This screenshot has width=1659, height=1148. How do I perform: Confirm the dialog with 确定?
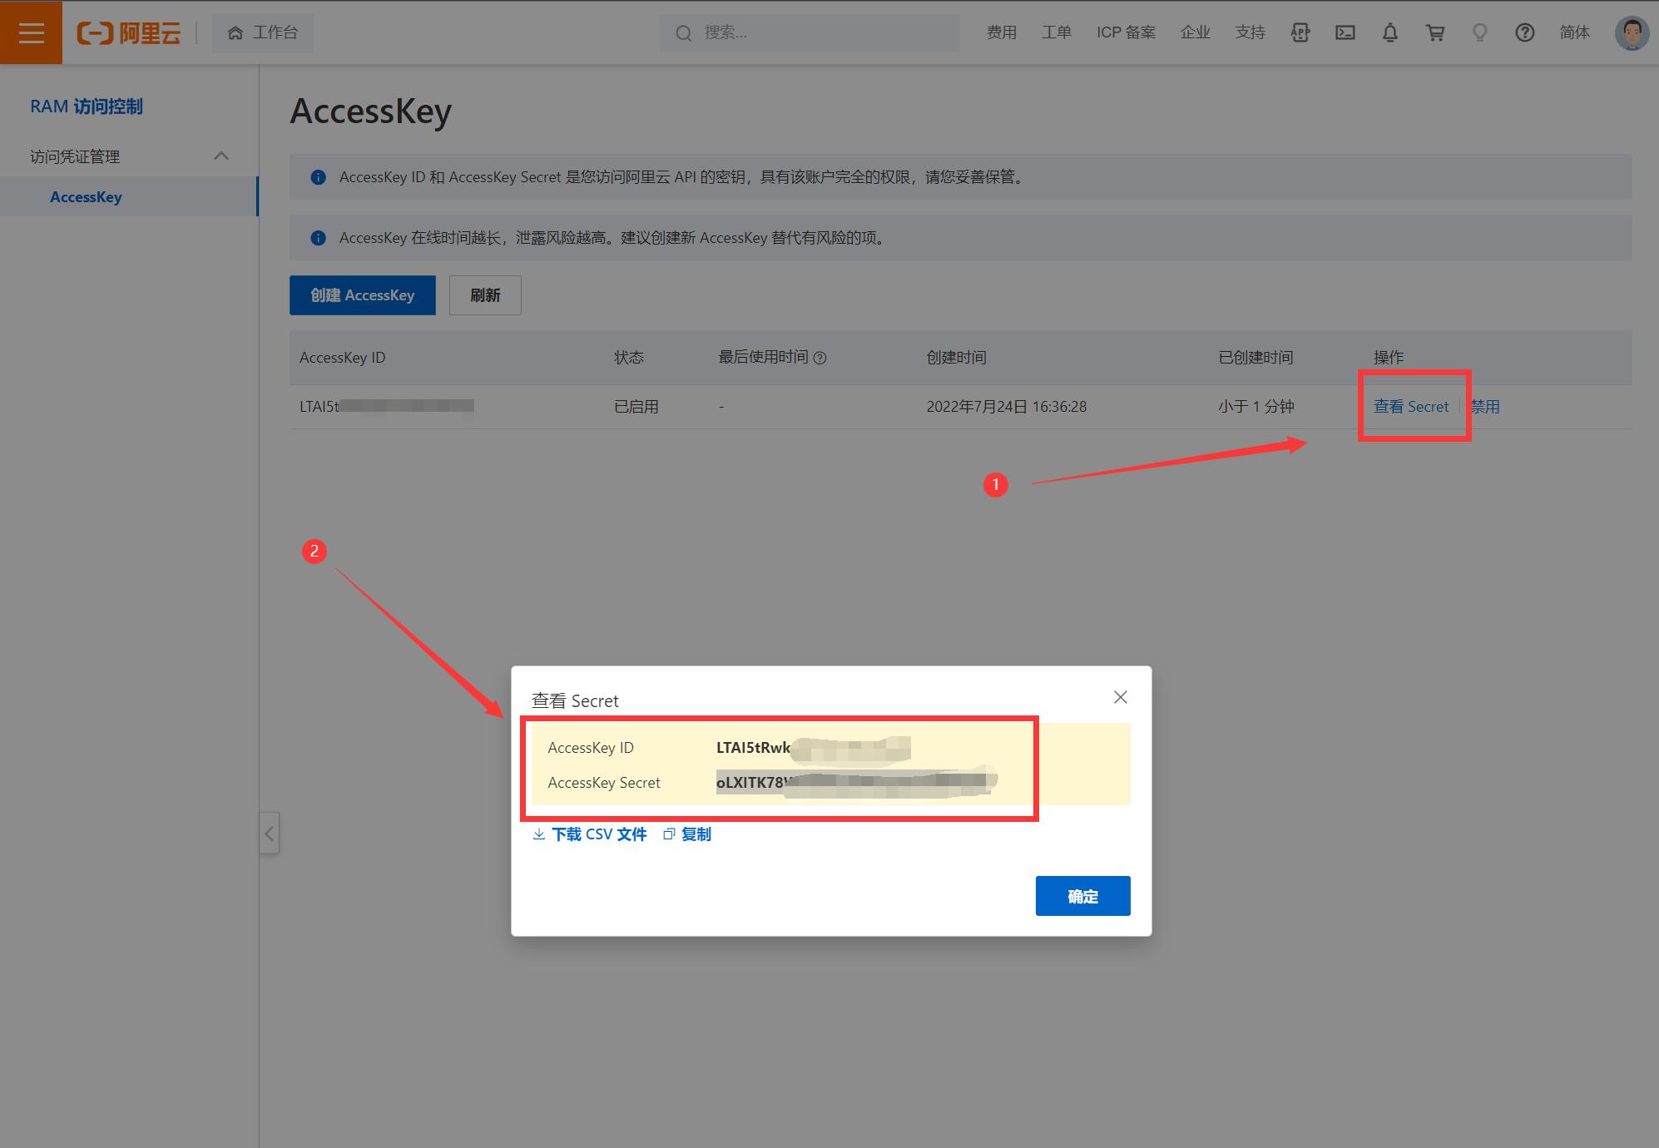(x=1082, y=896)
